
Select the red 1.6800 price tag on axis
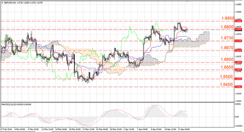pos(238,29)
